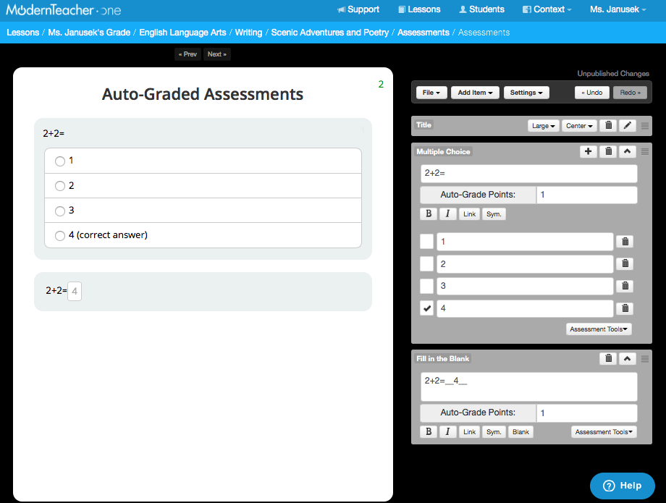
Task: Open the Students page from top navigation
Action: coord(481,9)
